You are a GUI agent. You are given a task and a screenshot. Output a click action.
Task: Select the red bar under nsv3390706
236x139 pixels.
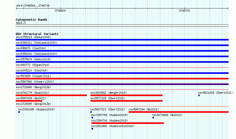pos(128,123)
